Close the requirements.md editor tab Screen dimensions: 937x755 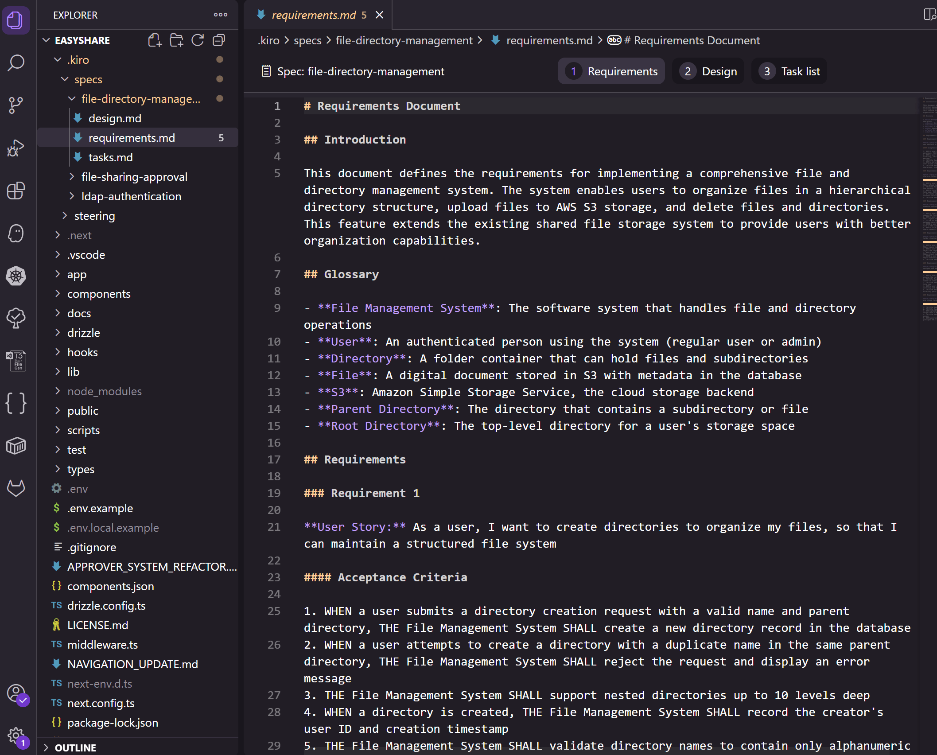click(379, 15)
